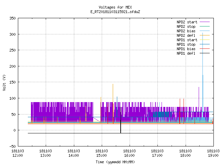The height and width of the screenshot is (165, 220).
Task: Click the black NPD1 defl legend line
Action: [205, 53]
